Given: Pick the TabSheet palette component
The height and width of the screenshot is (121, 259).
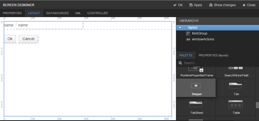Looking at the screenshot, I should [x=196, y=106].
